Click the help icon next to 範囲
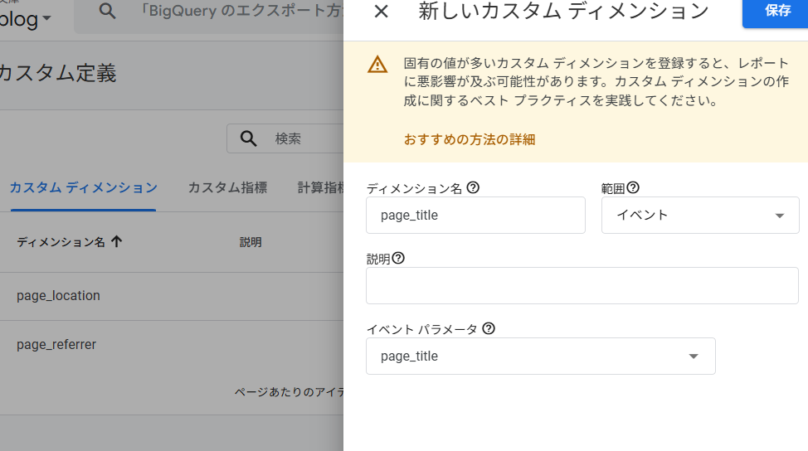The height and width of the screenshot is (451, 808). 633,188
